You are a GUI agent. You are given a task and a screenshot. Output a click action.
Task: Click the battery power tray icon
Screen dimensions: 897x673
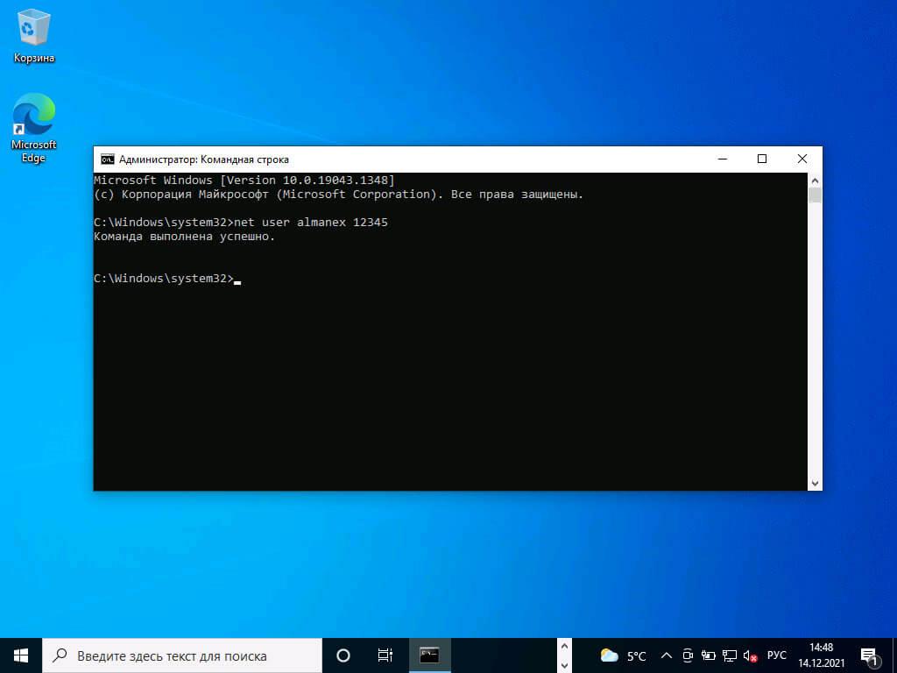[708, 655]
